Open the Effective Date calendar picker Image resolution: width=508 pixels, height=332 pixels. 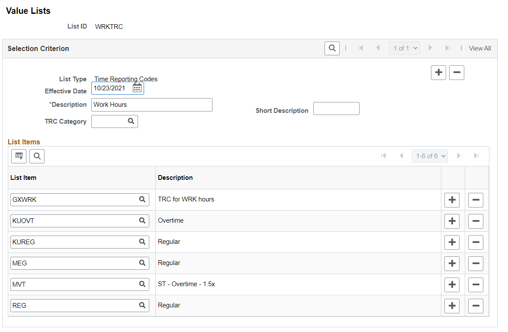click(137, 88)
